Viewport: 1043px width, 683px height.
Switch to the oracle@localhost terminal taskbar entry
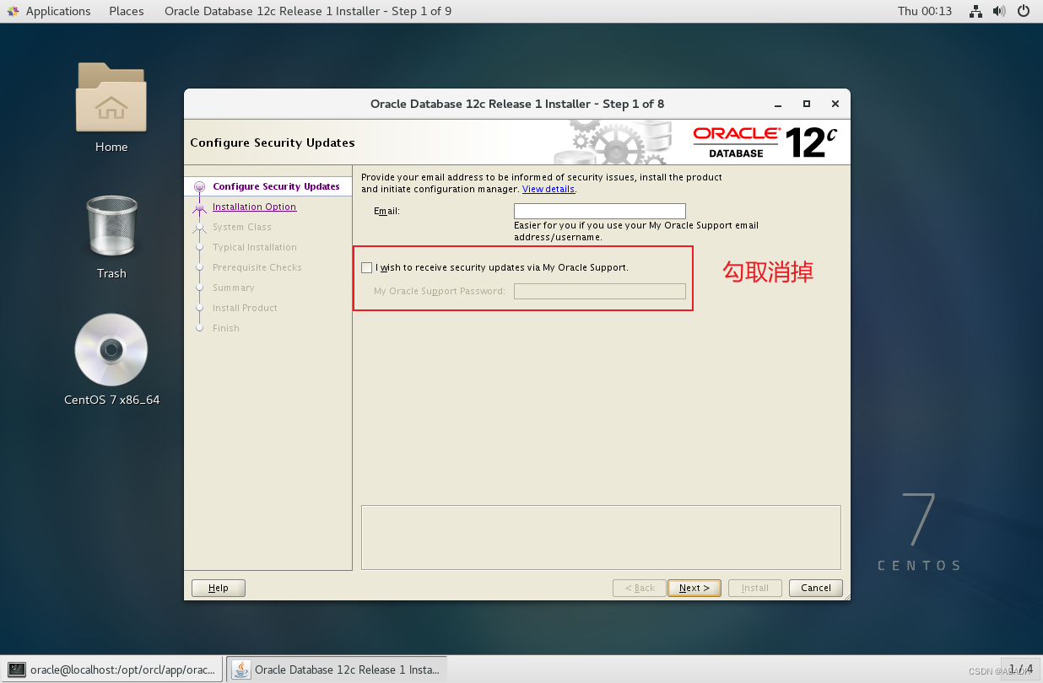tap(112, 670)
